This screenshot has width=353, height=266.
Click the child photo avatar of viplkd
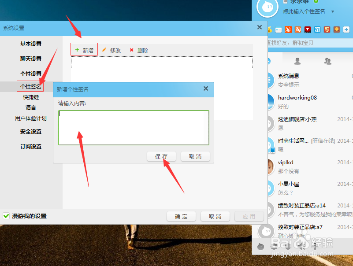(x=271, y=166)
